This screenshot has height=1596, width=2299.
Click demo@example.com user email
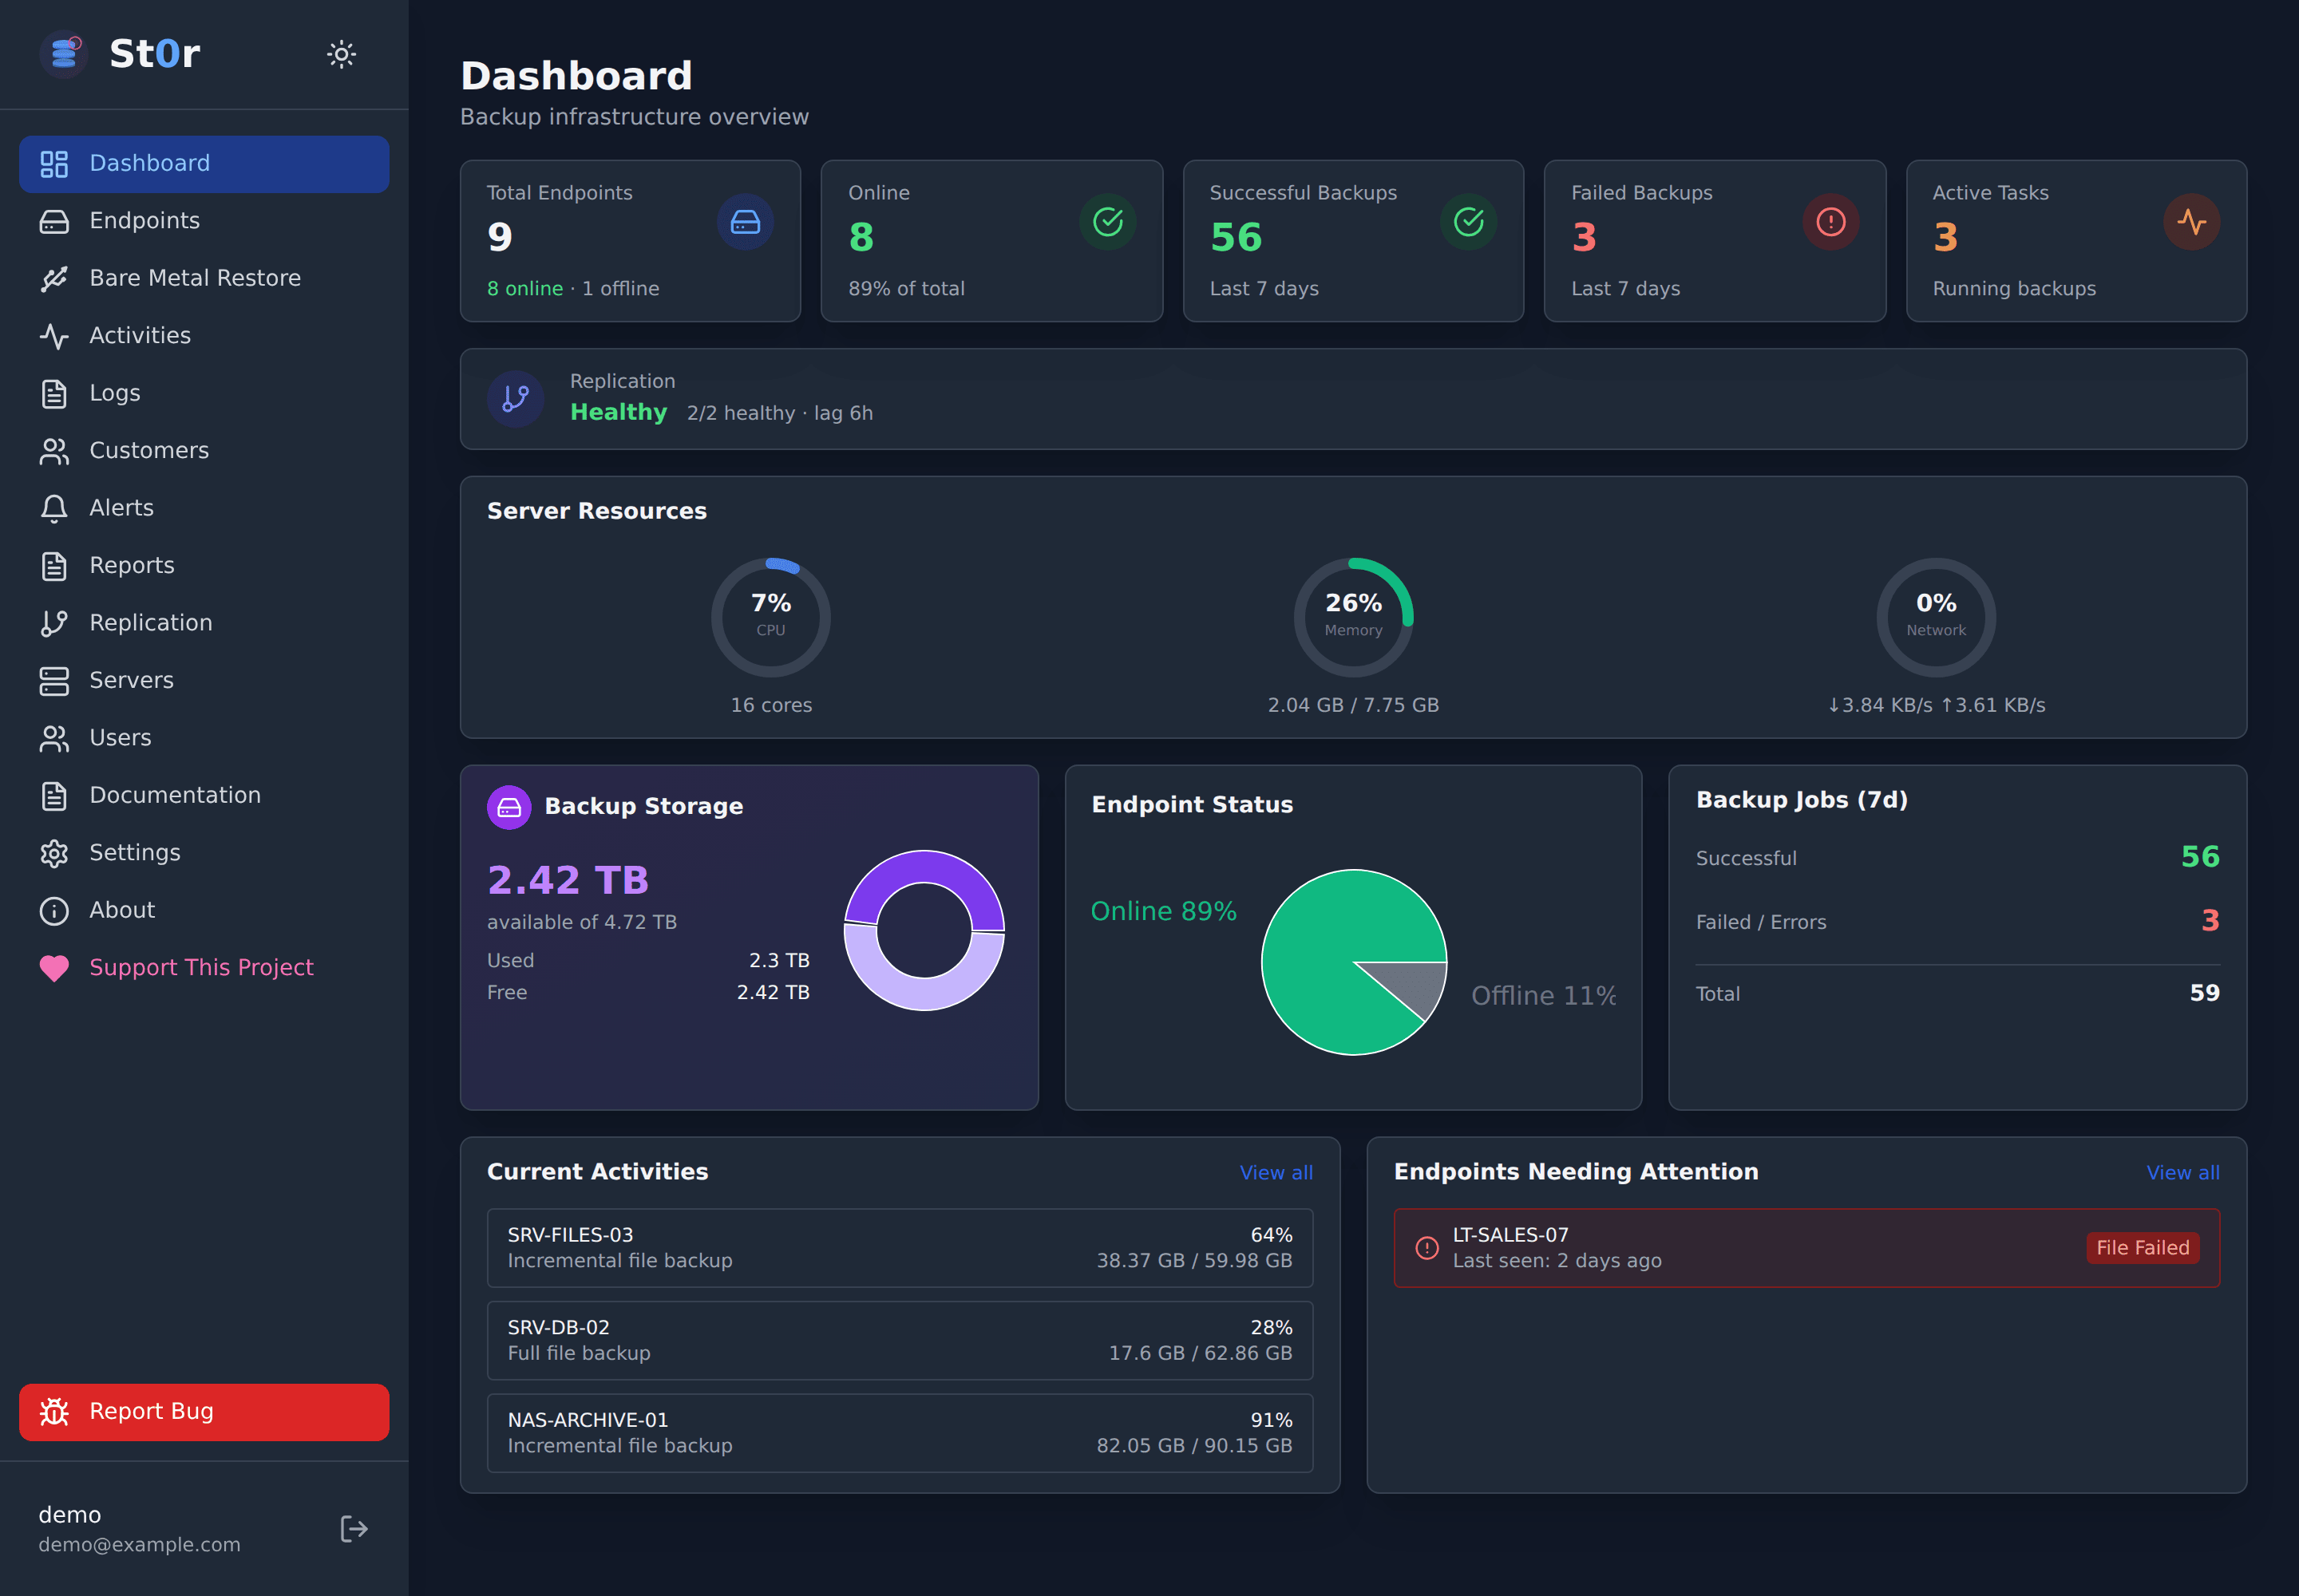coord(139,1545)
